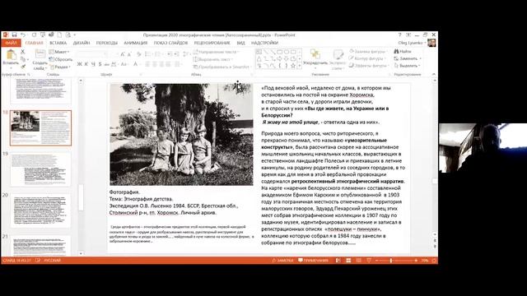Image resolution: width=527 pixels, height=296 pixels.
Task: Click the New Slide (Создать слайд) icon
Action: 40,54
